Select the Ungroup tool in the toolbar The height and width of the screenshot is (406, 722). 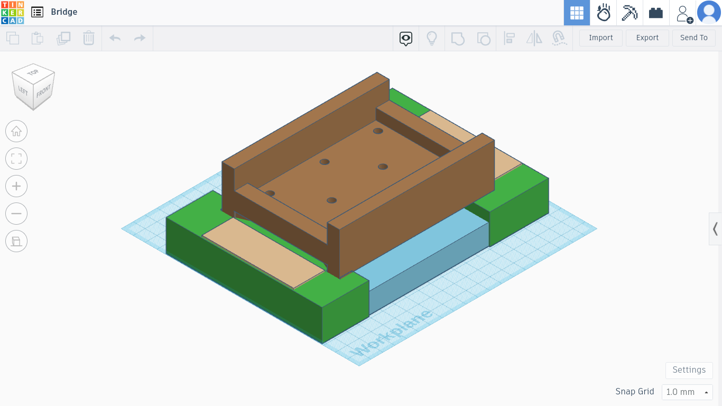coord(484,38)
